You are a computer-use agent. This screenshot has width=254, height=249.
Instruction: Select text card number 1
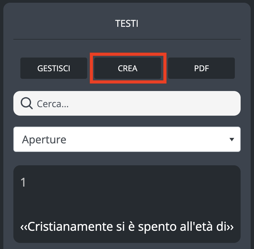click(x=127, y=204)
